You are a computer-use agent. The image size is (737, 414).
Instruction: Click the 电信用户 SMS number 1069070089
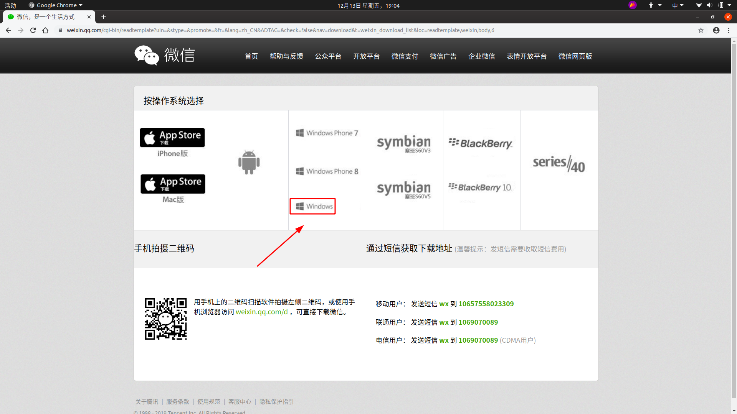(478, 340)
